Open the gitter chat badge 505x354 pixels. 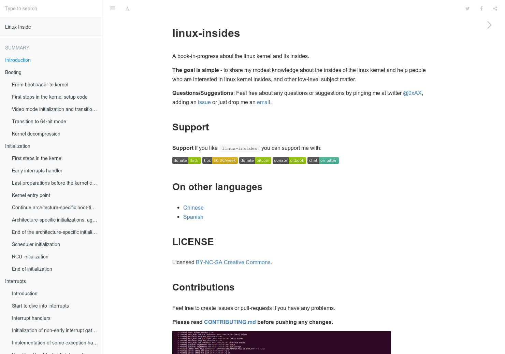tap(323, 160)
